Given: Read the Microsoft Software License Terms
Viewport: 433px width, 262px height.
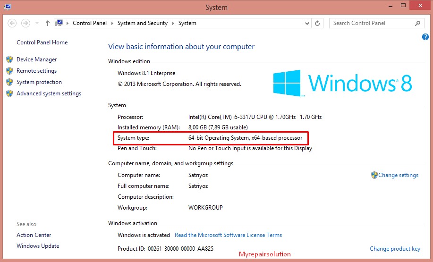Looking at the screenshot, I should pyautogui.click(x=229, y=235).
